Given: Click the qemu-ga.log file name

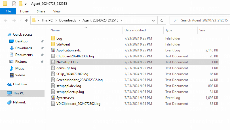Looking at the screenshot, I should pyautogui.click(x=66, y=68).
